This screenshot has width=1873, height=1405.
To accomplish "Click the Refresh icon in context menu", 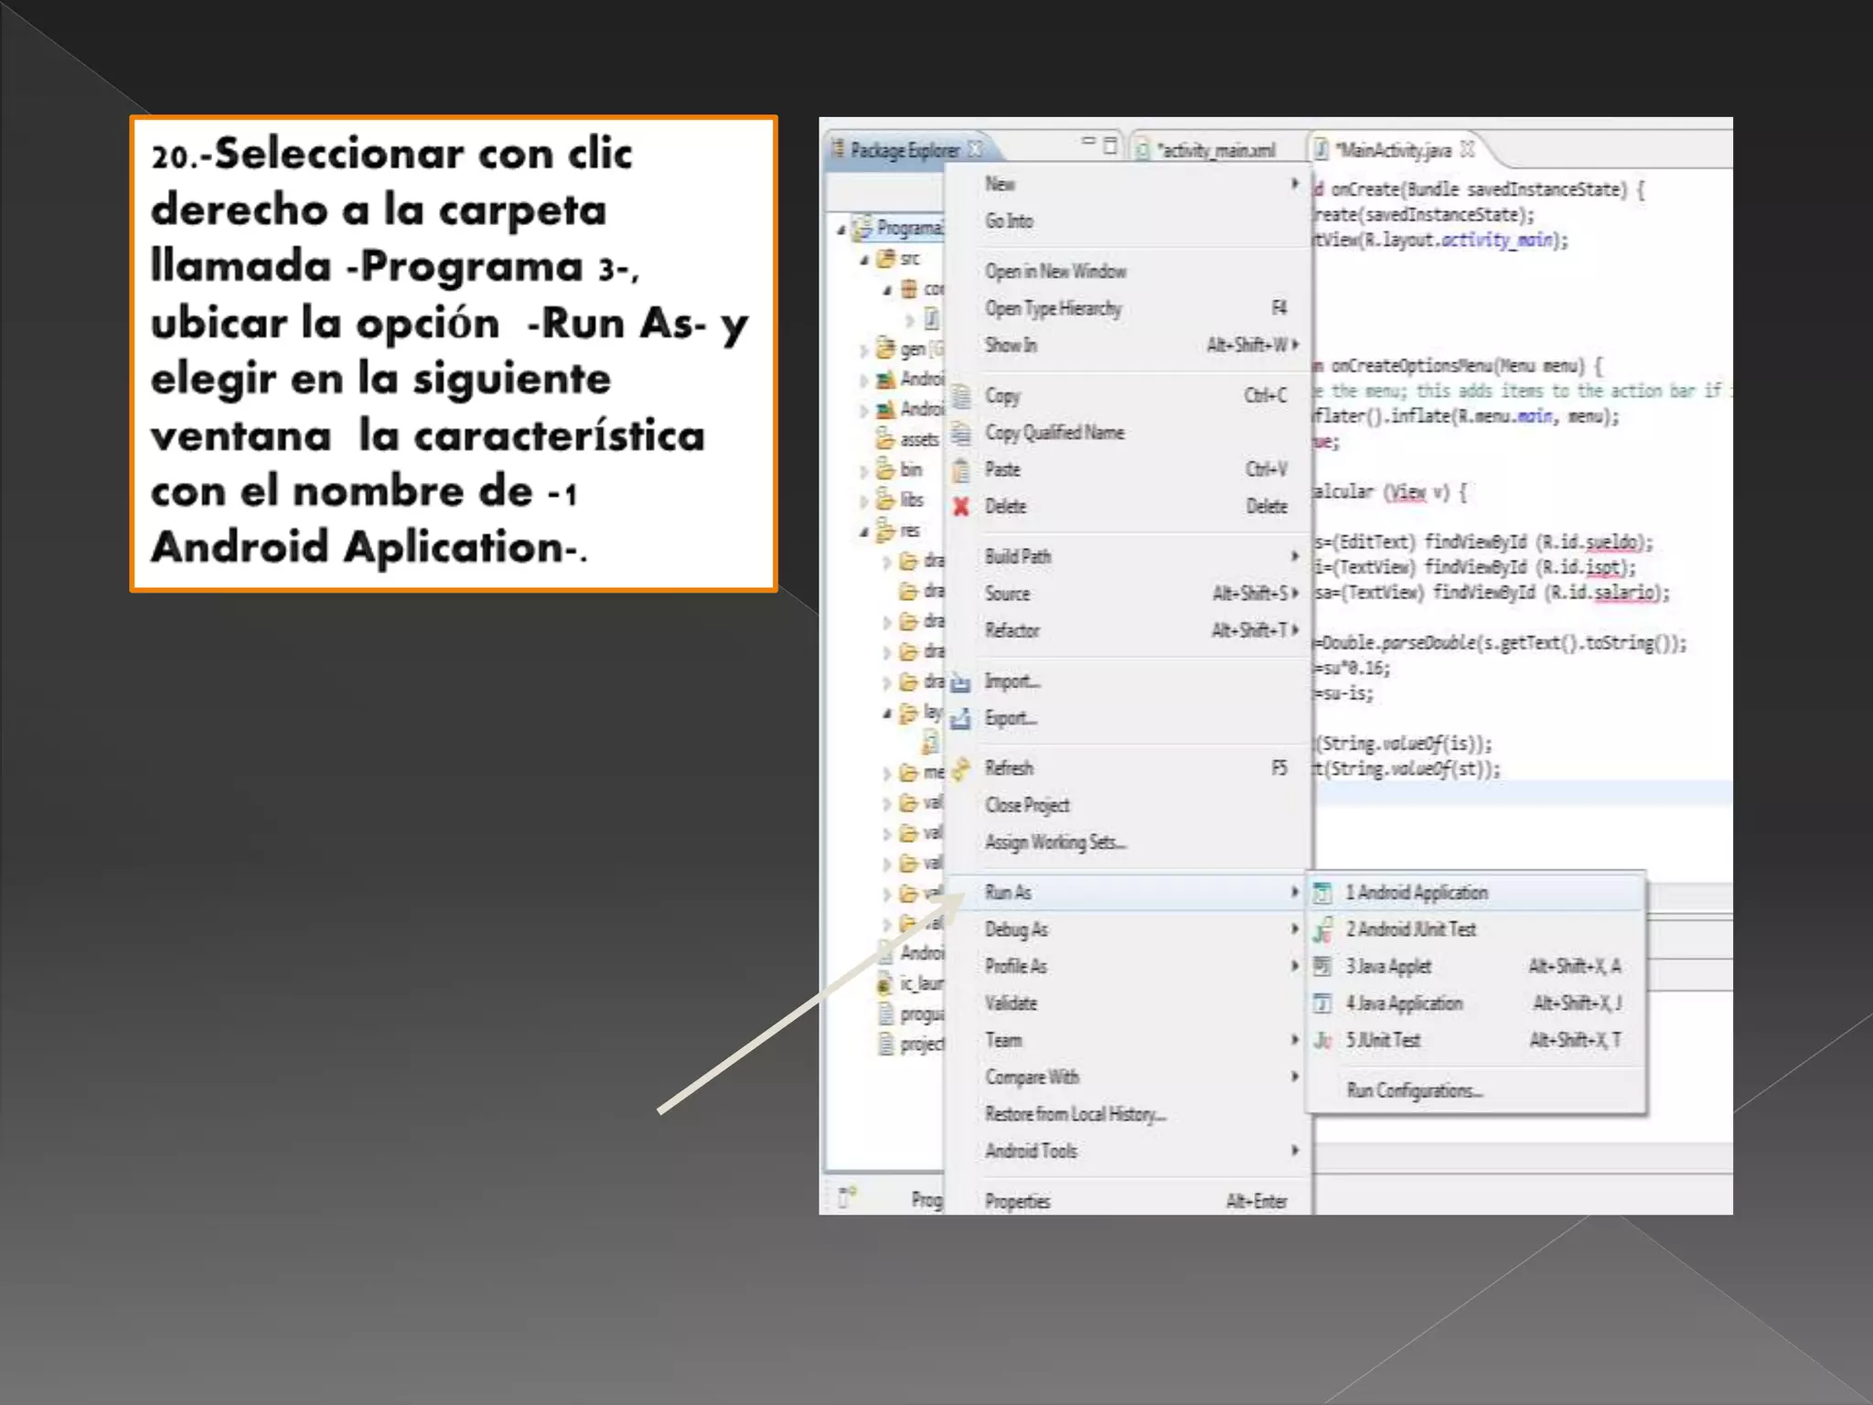I will point(960,769).
